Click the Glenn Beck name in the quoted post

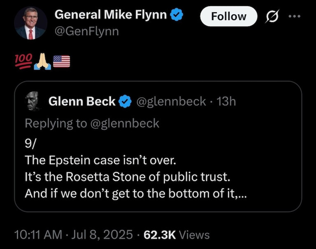[82, 101]
